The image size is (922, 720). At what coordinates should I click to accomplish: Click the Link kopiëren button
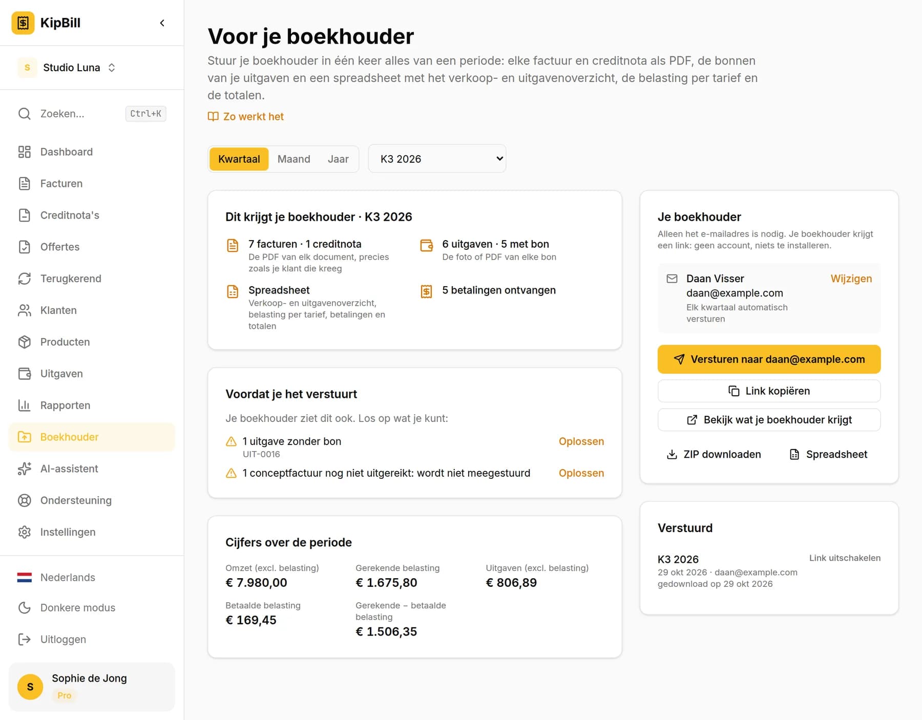click(x=769, y=391)
